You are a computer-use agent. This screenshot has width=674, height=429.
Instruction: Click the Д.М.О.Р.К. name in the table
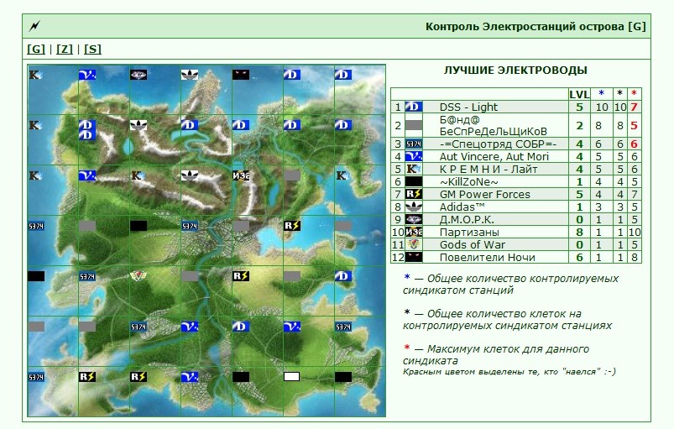click(x=467, y=220)
